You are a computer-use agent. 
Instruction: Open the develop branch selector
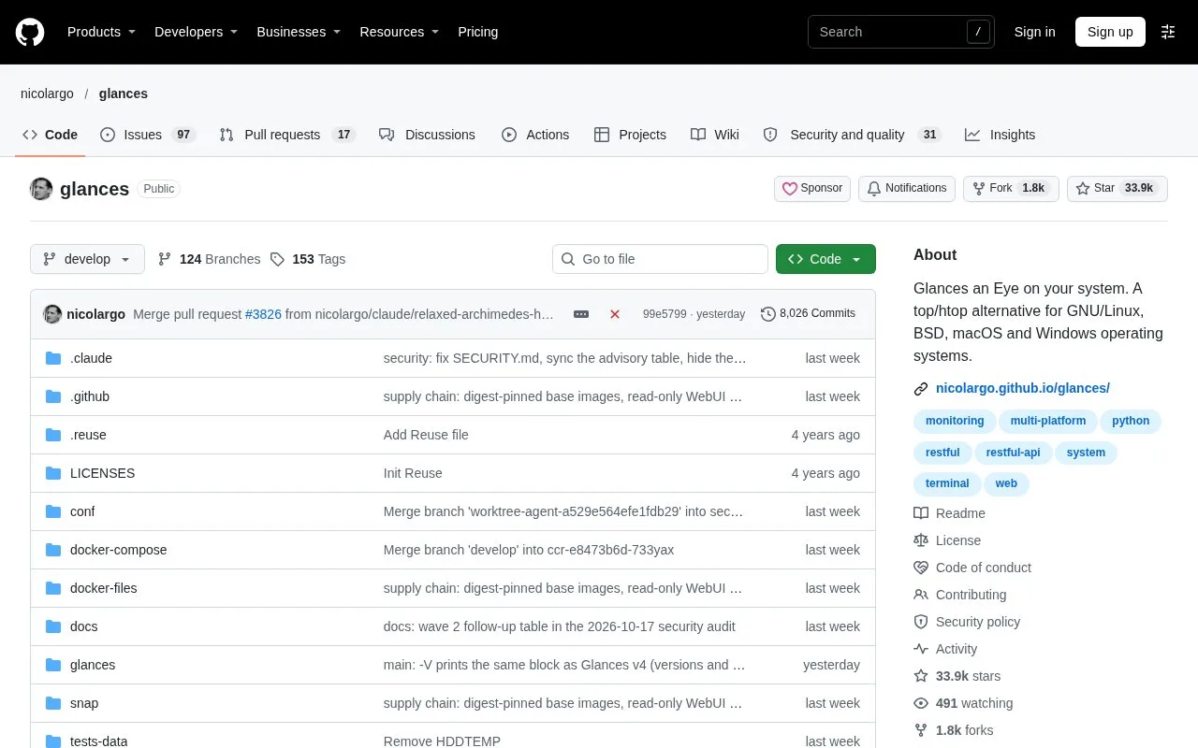click(x=87, y=259)
